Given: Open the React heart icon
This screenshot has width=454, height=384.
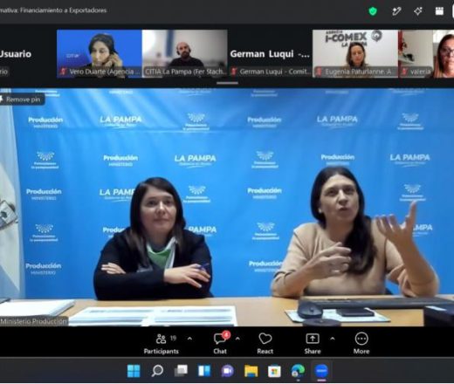Looking at the screenshot, I should [265, 344].
